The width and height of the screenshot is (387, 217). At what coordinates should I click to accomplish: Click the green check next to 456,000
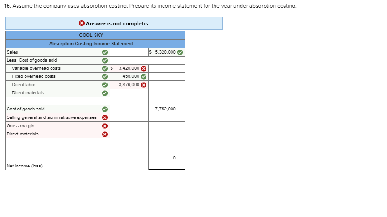pos(144,76)
